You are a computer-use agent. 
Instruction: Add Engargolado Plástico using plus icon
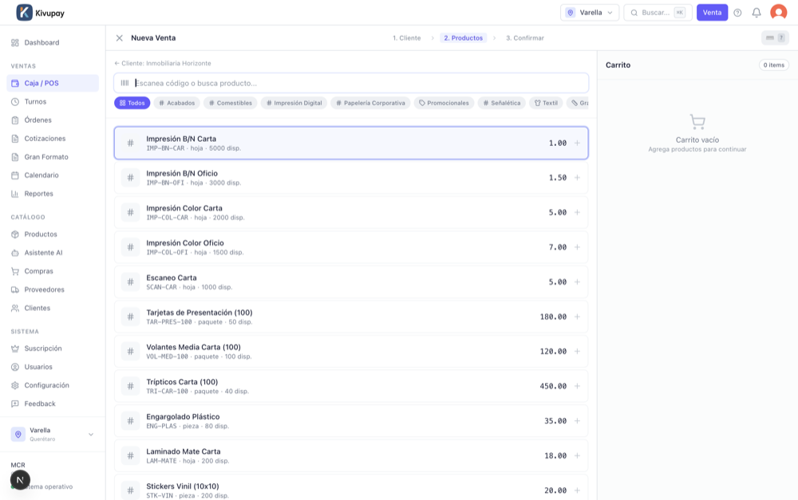577,421
